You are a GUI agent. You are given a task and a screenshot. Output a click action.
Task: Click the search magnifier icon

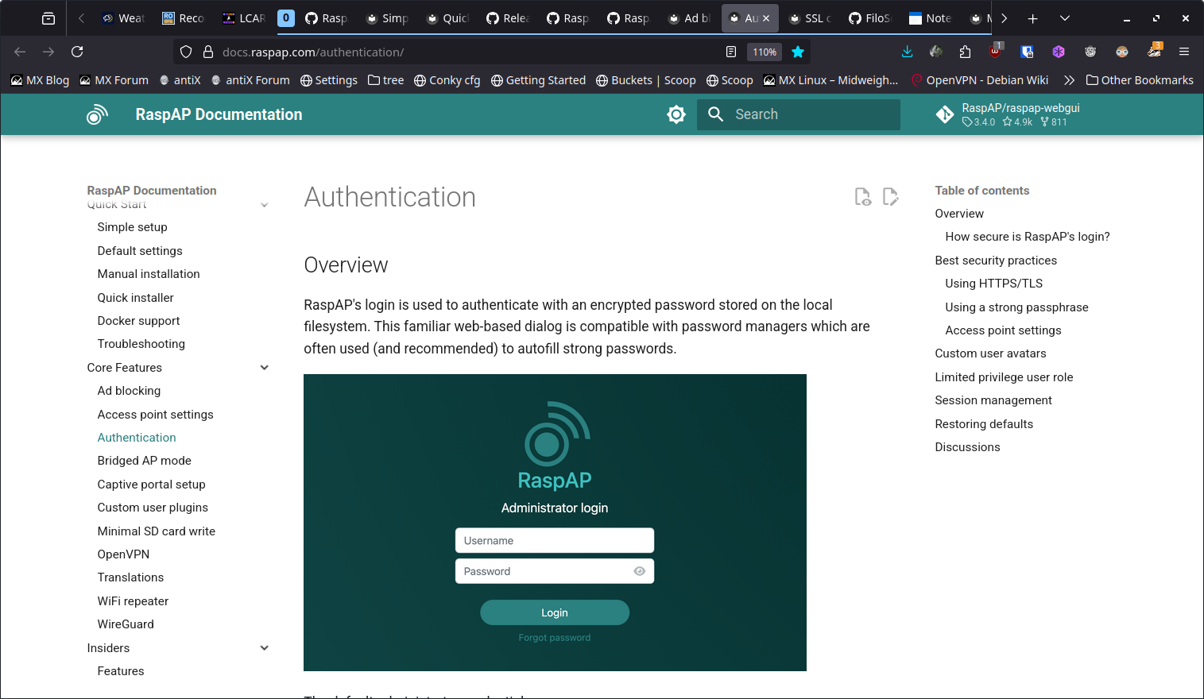715,114
